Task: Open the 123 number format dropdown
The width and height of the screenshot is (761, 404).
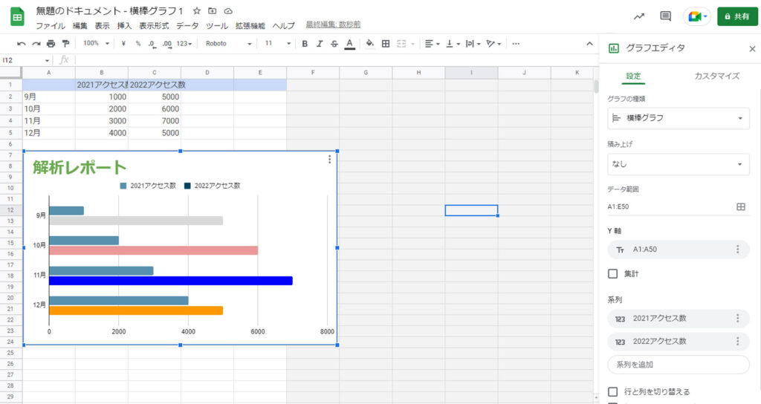Action: coord(184,44)
